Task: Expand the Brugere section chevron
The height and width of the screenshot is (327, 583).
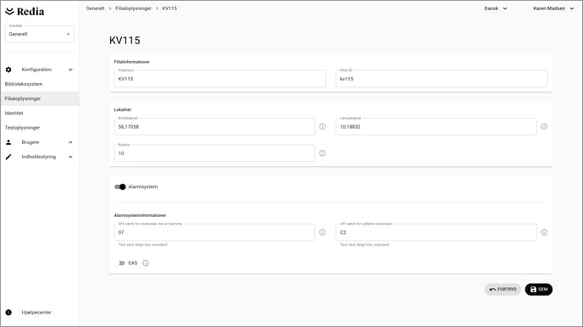Action: point(70,142)
